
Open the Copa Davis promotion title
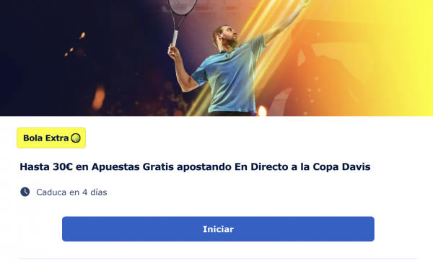195,167
